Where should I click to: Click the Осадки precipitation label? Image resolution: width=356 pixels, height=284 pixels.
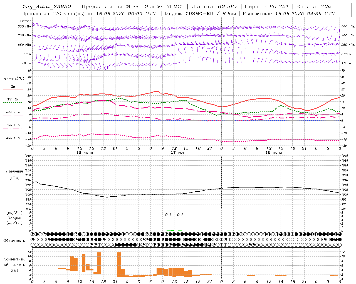(x=14, y=218)
